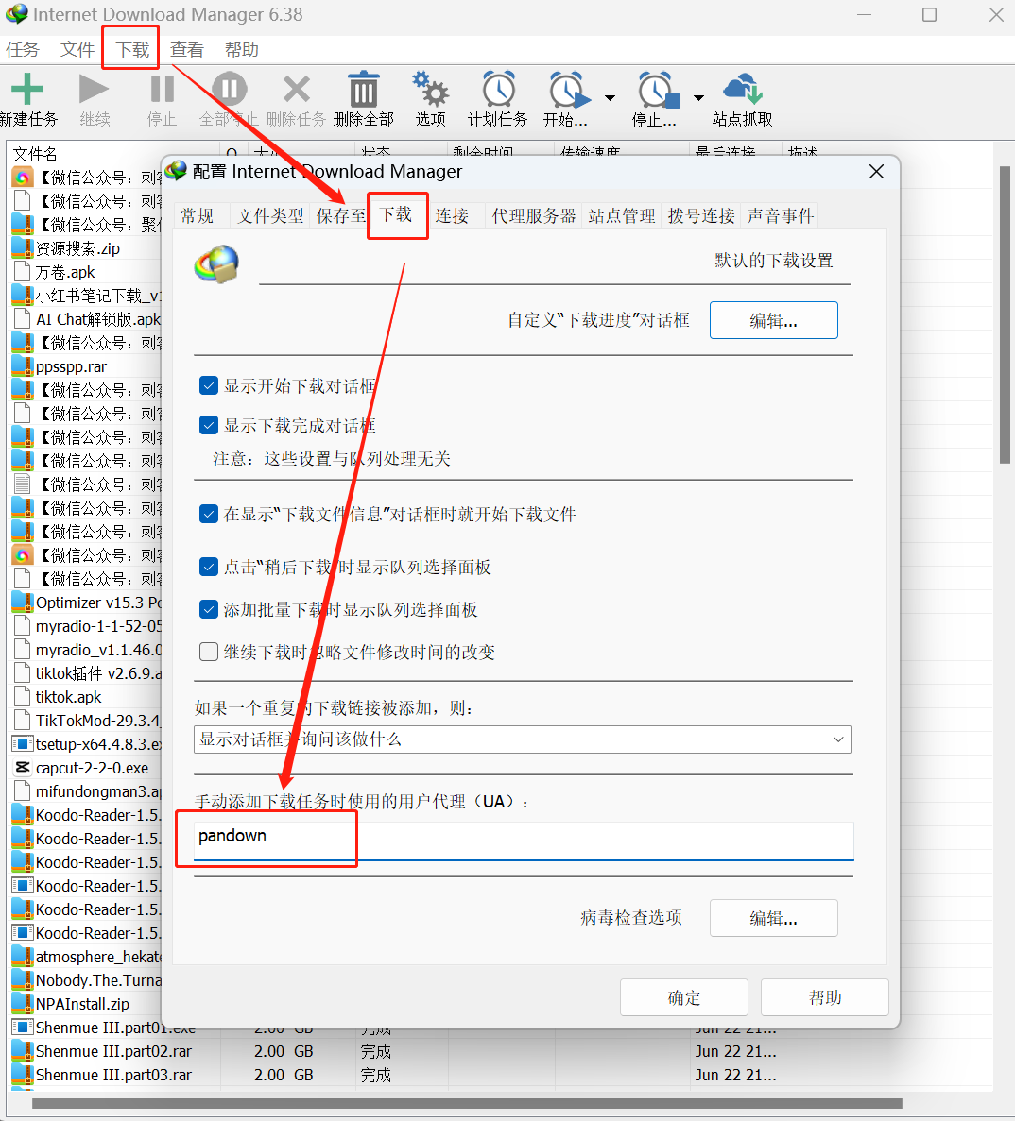Open 计划任务 alarm clock icon
The height and width of the screenshot is (1121, 1015).
click(499, 90)
